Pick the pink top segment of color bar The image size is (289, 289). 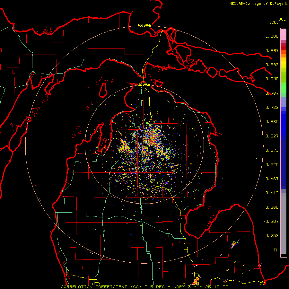tap(284, 34)
